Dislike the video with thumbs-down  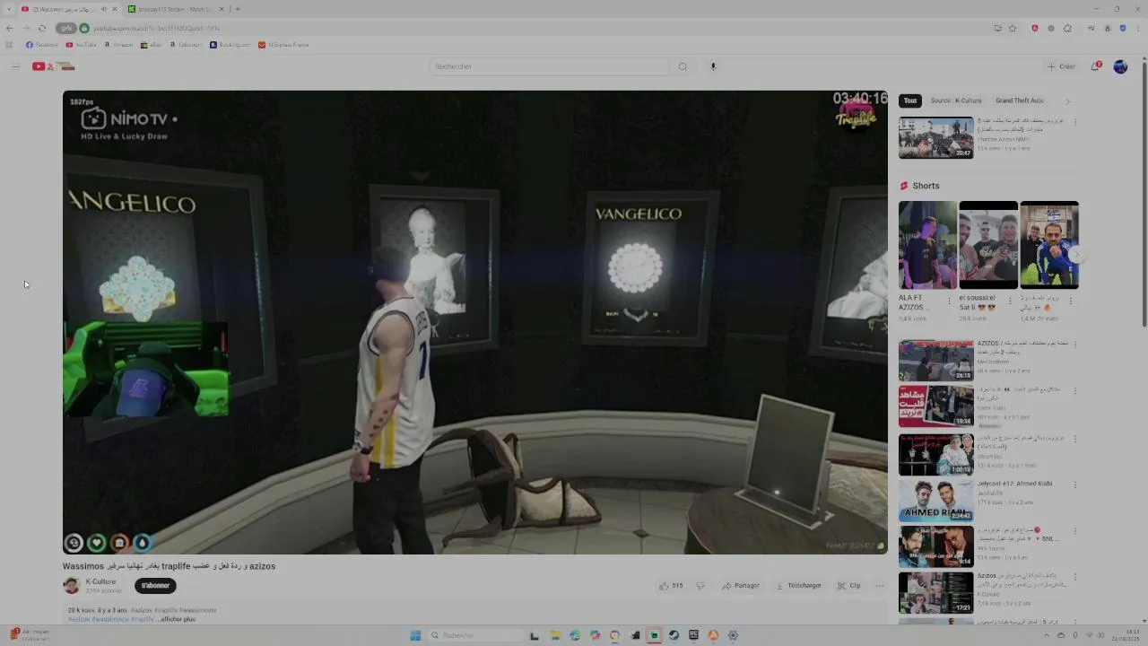(700, 586)
